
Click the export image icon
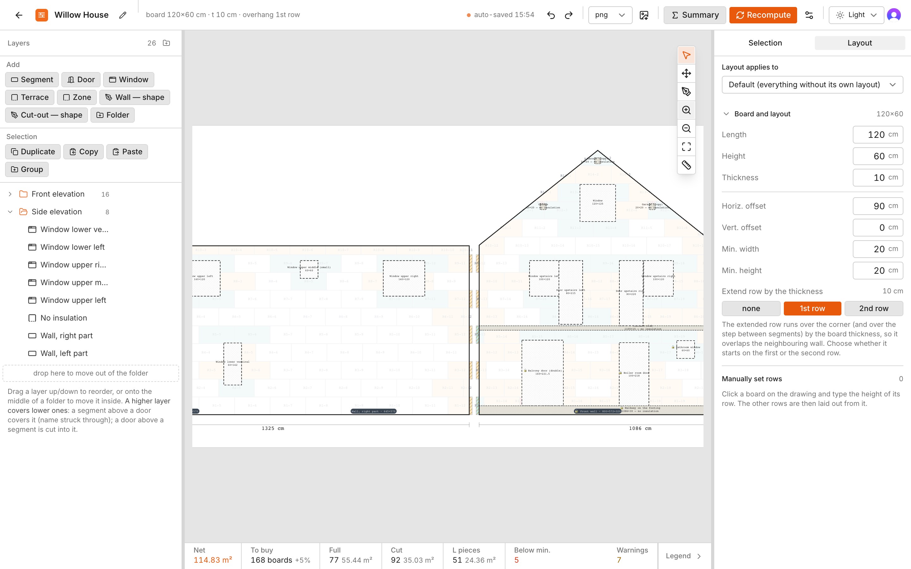(x=644, y=15)
